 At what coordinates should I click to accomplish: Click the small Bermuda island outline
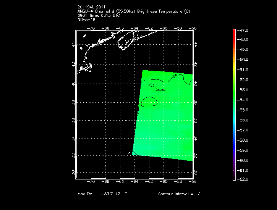pyautogui.click(x=129, y=153)
